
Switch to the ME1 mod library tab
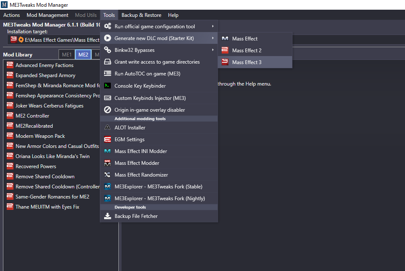pos(67,54)
